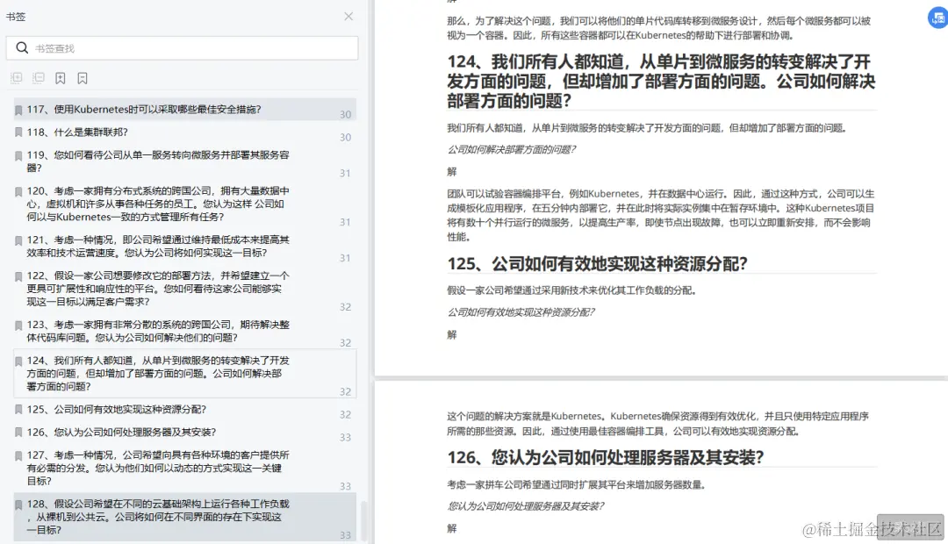This screenshot has height=544, width=948.
Task: Click the flag icon beside bookmark 117
Action: pos(18,110)
